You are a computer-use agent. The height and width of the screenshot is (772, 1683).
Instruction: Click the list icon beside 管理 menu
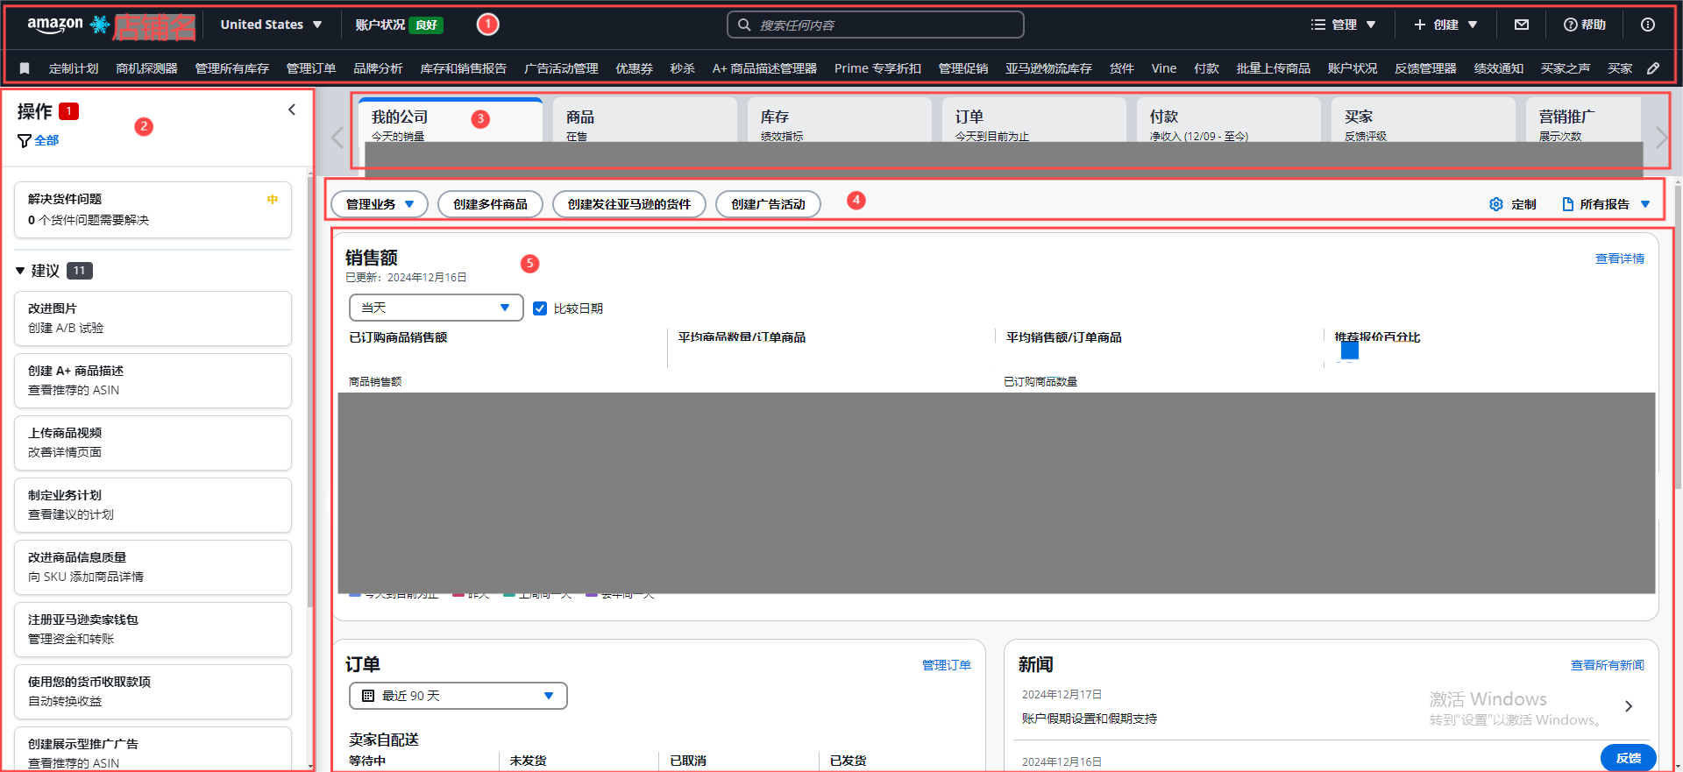(x=1318, y=25)
